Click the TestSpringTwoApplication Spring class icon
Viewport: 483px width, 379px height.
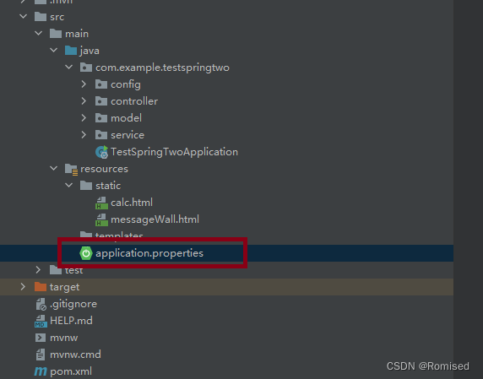(101, 152)
